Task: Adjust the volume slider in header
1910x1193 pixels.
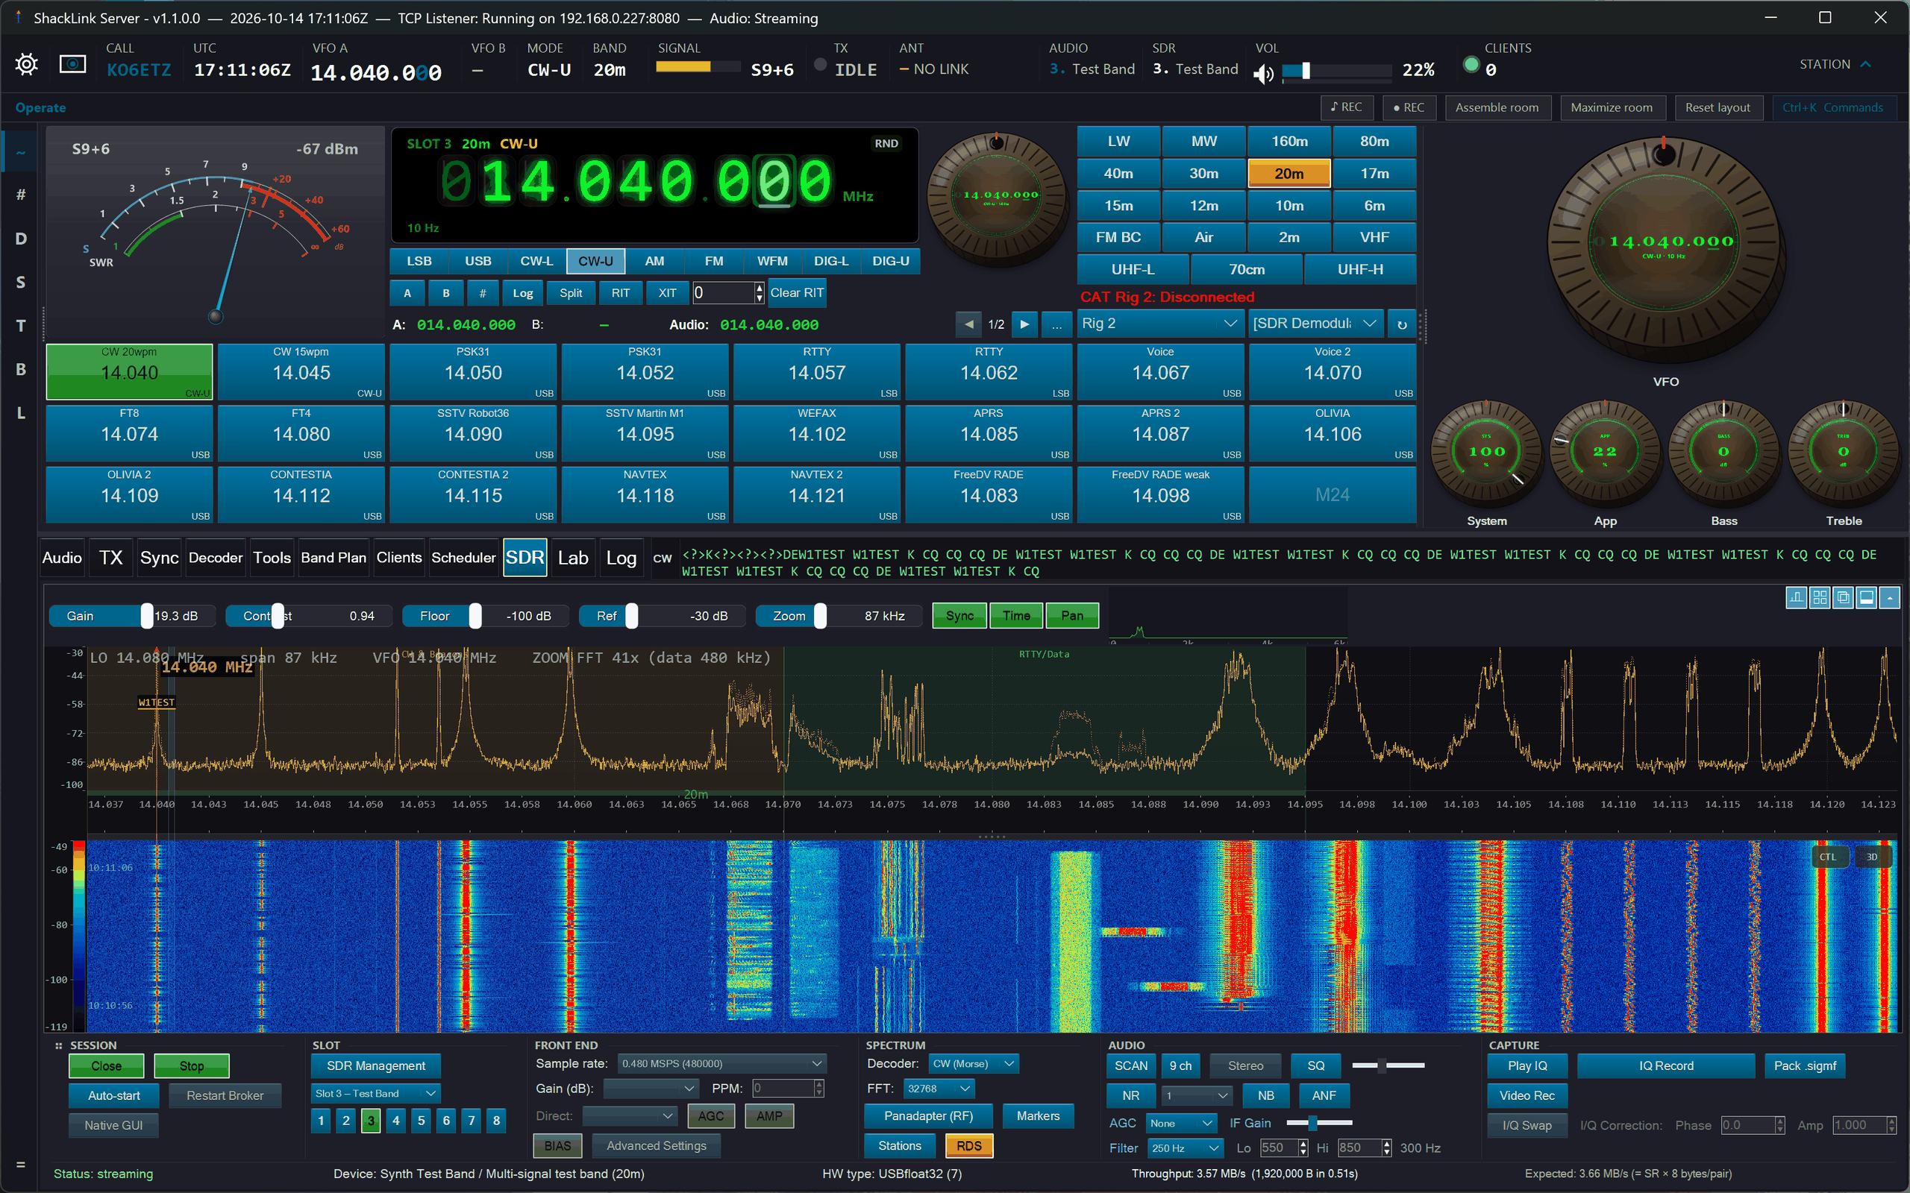Action: [x=1336, y=71]
